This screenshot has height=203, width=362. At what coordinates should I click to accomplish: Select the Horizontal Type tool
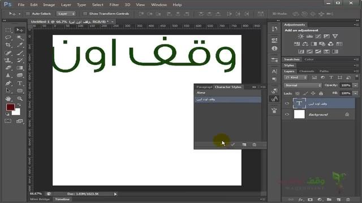tap(20, 83)
